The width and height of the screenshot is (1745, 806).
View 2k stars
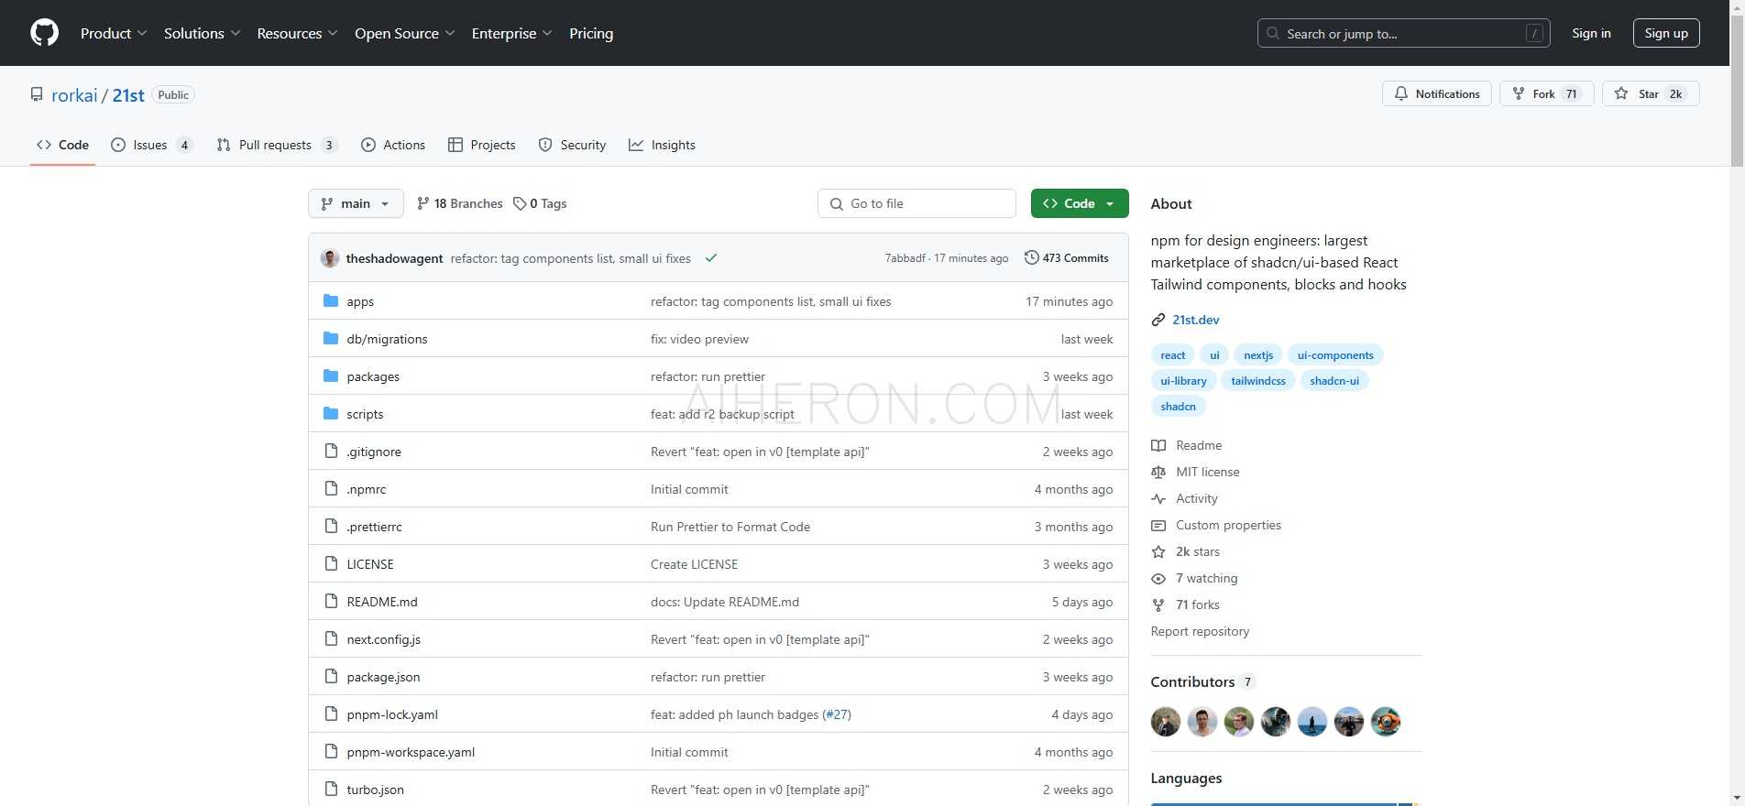(1186, 551)
